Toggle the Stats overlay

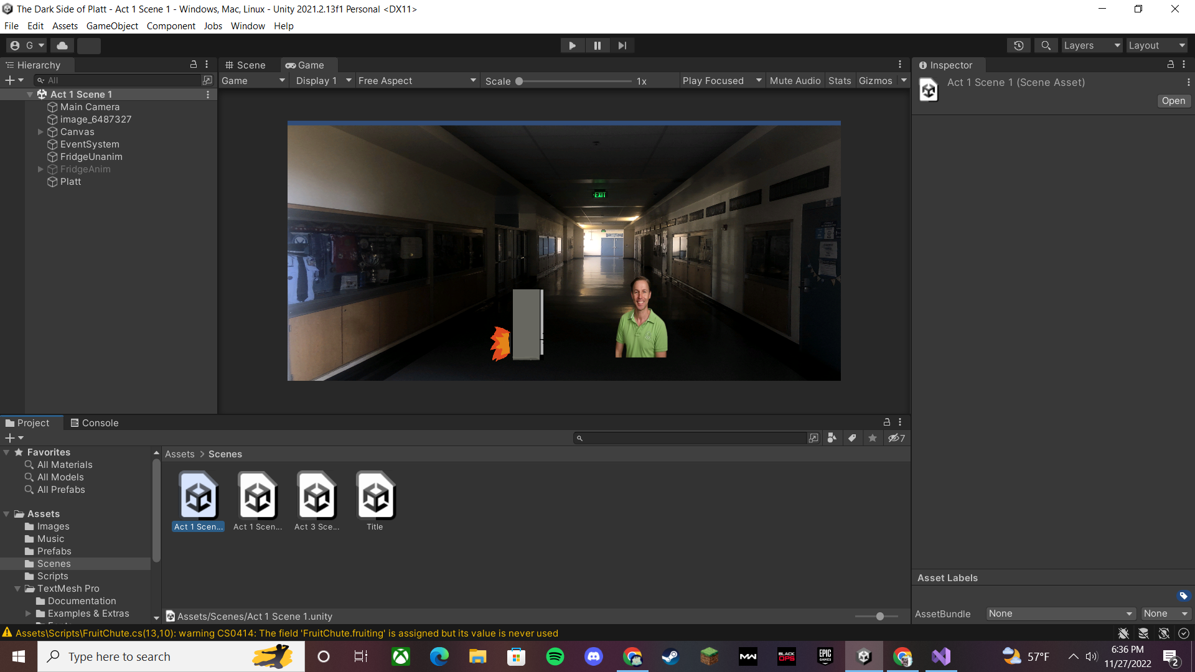839,81
